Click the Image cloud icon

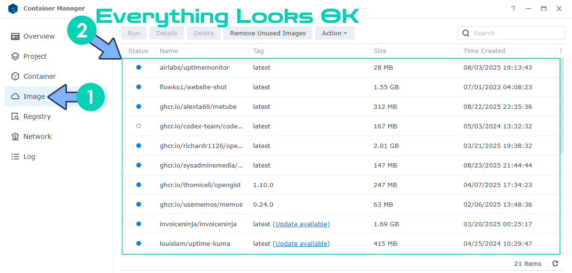pos(15,96)
